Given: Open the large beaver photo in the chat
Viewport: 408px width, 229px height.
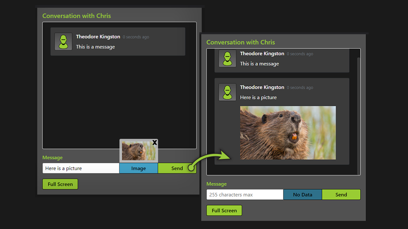Looking at the screenshot, I should click(288, 133).
